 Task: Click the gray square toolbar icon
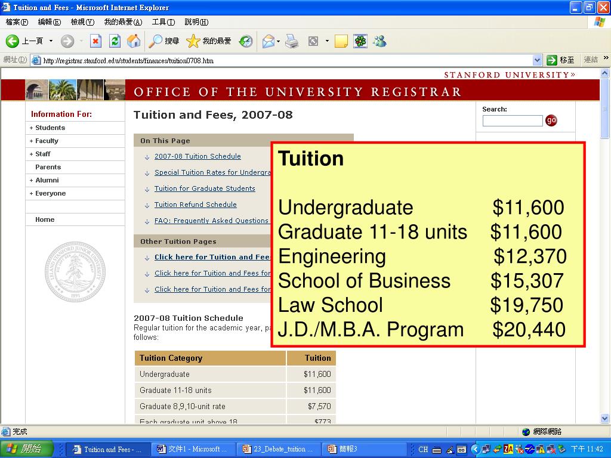(313, 41)
